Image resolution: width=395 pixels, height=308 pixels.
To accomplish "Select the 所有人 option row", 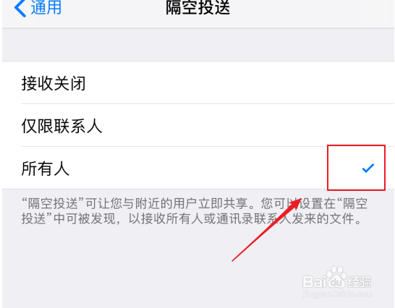I will click(198, 168).
